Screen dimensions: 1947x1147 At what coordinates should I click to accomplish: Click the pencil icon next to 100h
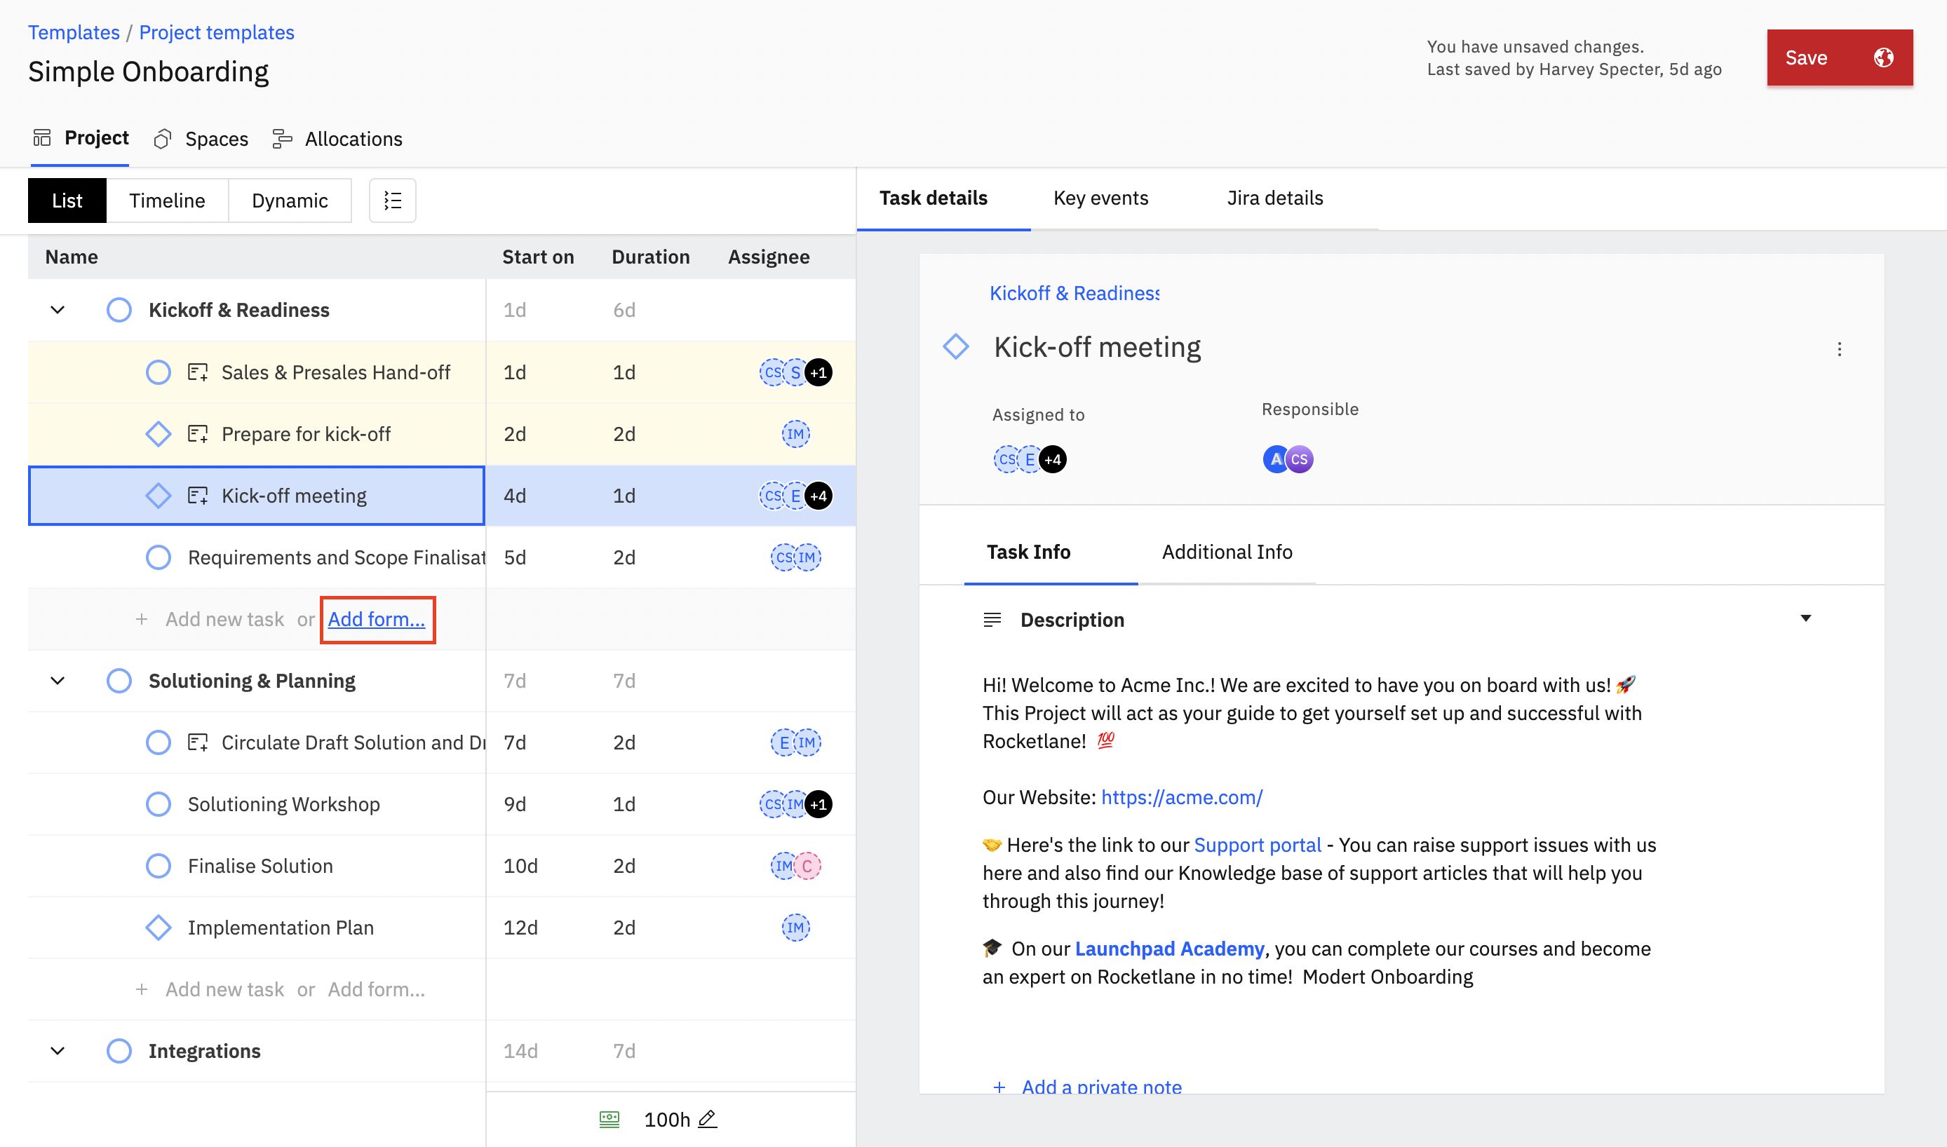[x=707, y=1118]
